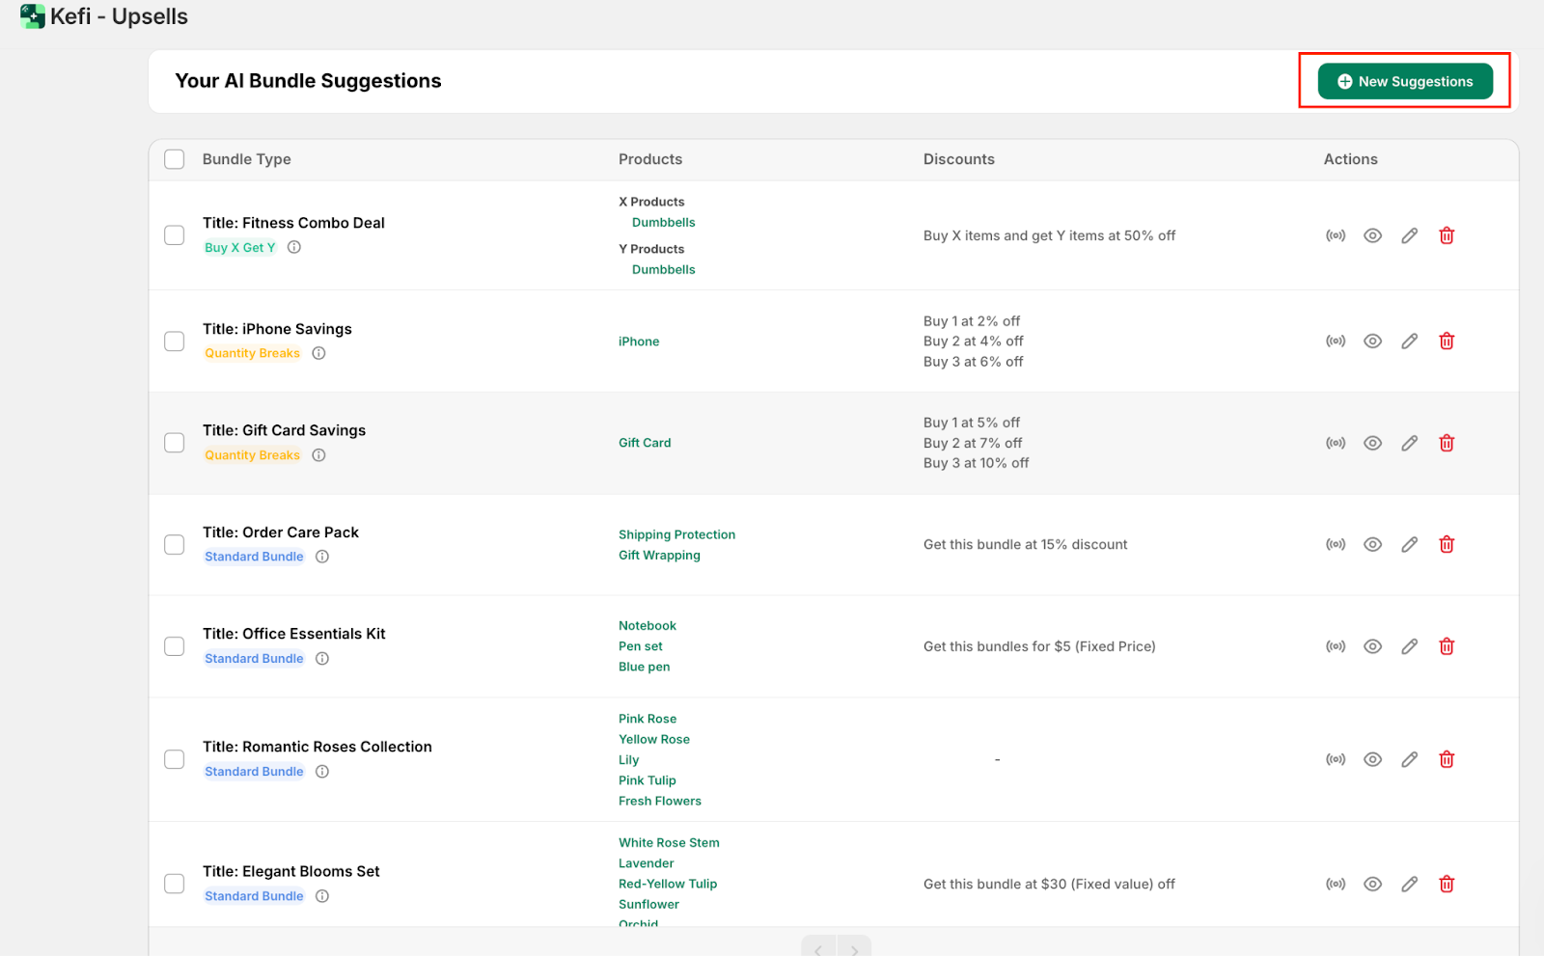Delete the Elegant Blooms Set bundle
The image size is (1544, 956).
1447,884
